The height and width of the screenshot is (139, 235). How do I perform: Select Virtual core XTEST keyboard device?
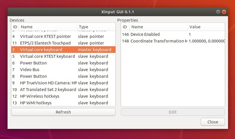(64, 56)
